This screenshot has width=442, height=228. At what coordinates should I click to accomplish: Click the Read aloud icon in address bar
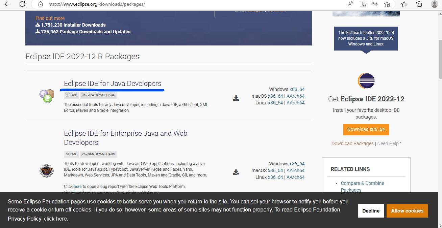[x=351, y=4]
